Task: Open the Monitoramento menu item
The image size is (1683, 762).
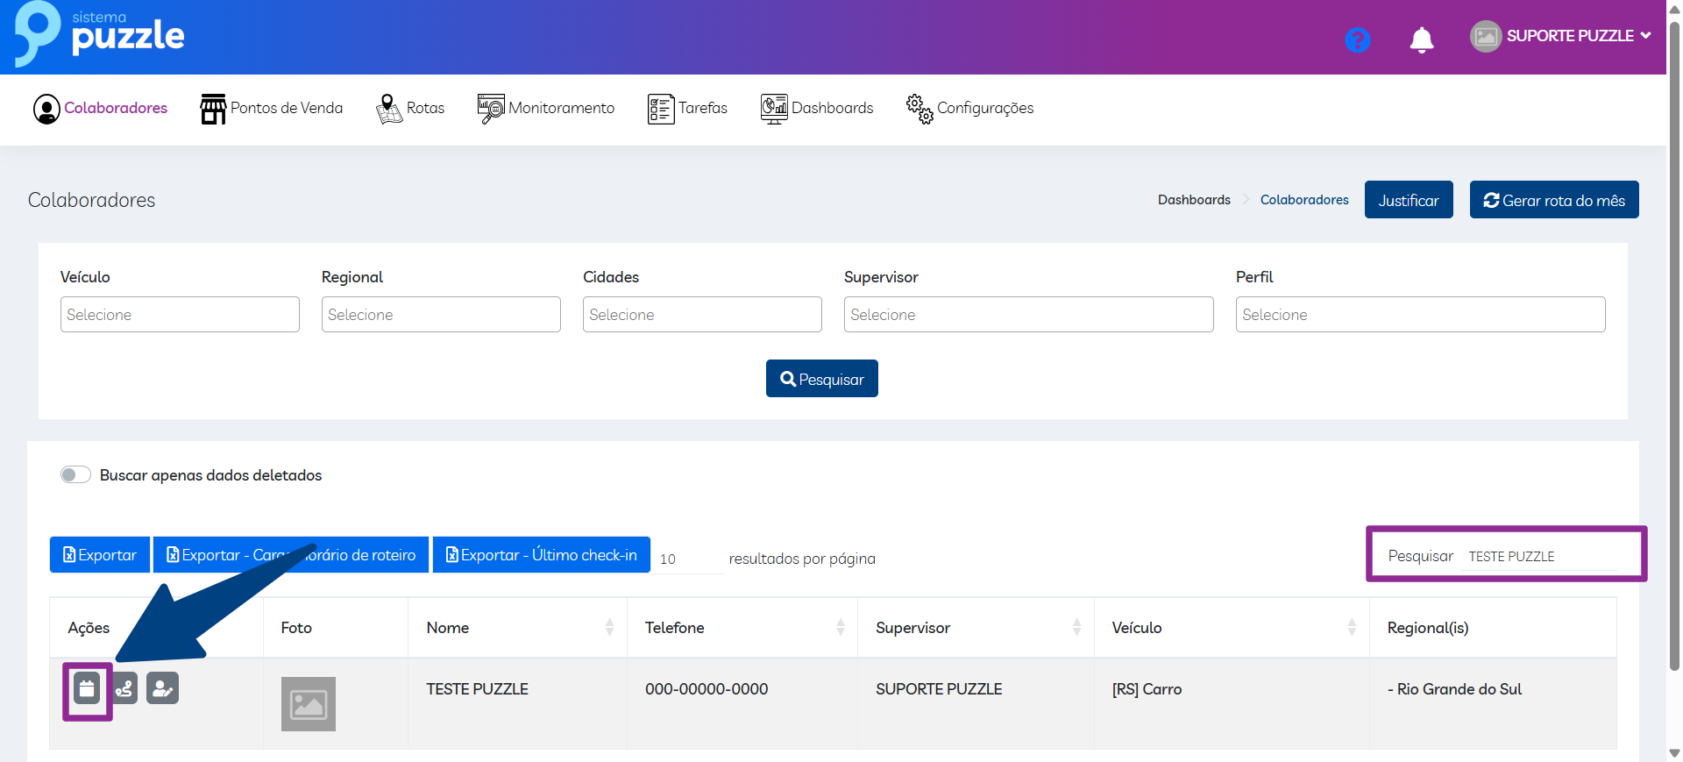Action: pos(546,108)
